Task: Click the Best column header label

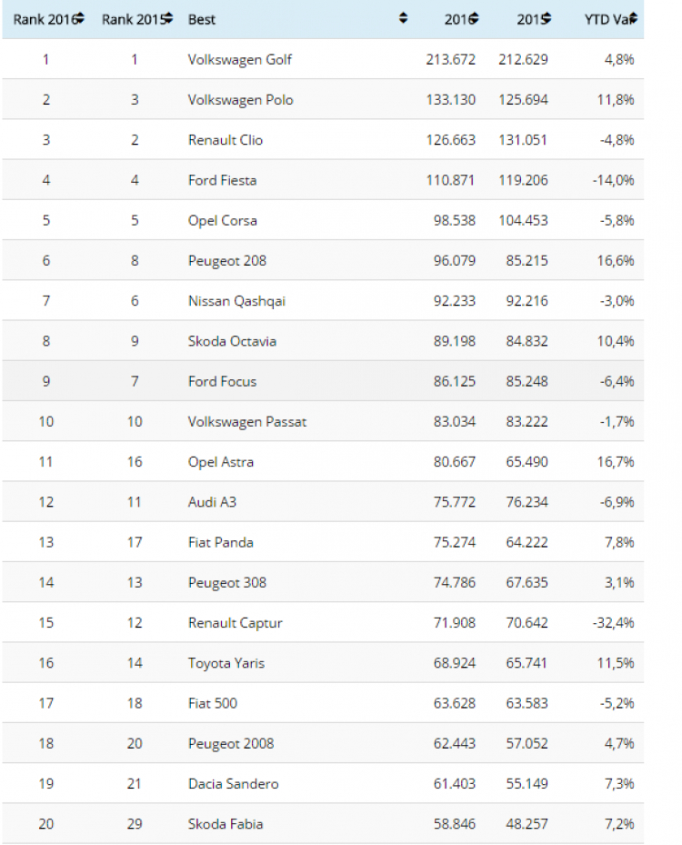Action: [x=202, y=20]
